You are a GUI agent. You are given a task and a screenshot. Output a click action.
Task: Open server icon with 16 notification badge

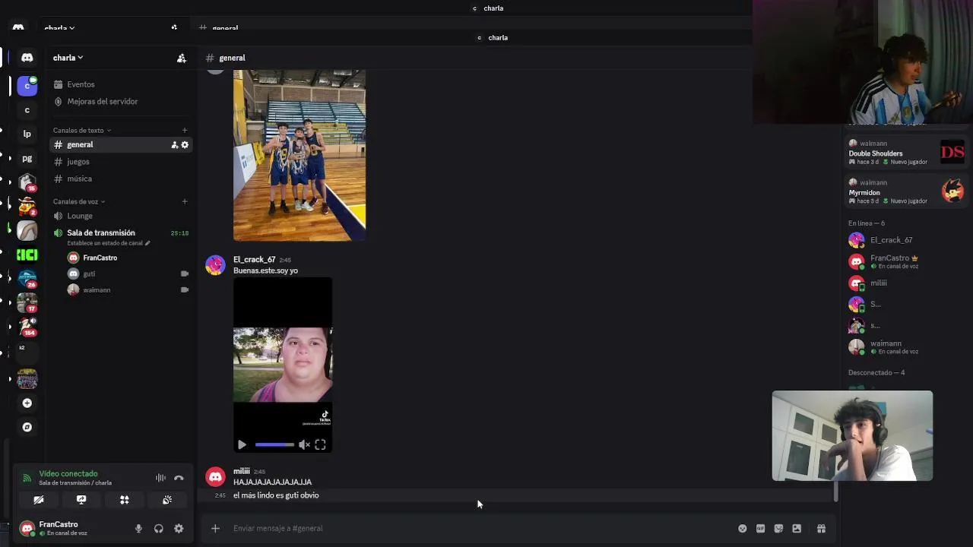[x=27, y=182]
